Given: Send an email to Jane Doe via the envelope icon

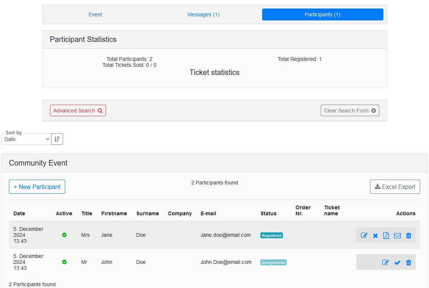Looking at the screenshot, I should [397, 235].
